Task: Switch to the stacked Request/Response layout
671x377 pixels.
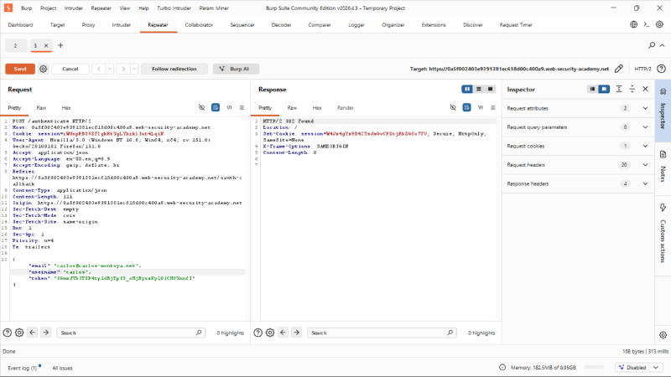Action: coord(479,89)
